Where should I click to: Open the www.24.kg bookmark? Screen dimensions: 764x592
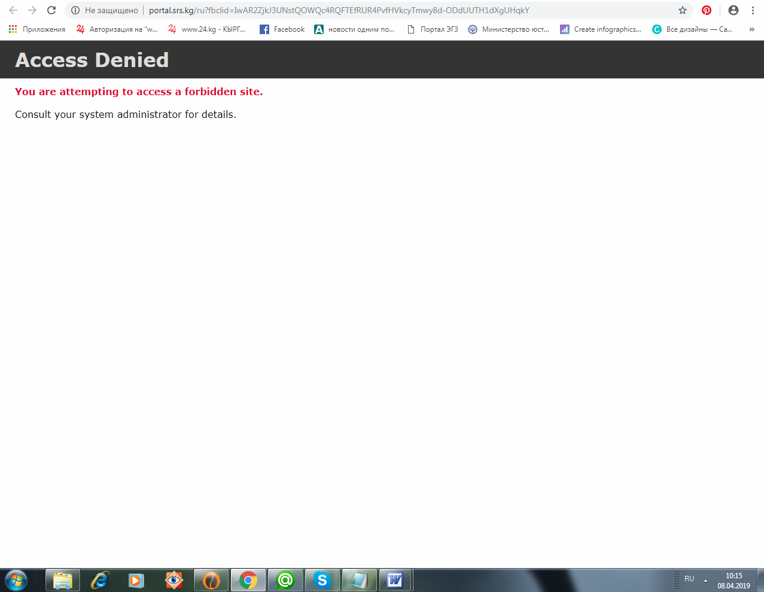click(207, 29)
